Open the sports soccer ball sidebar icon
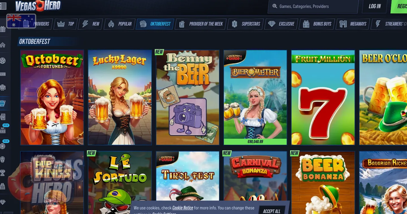The height and width of the screenshot is (214, 407). (3, 60)
